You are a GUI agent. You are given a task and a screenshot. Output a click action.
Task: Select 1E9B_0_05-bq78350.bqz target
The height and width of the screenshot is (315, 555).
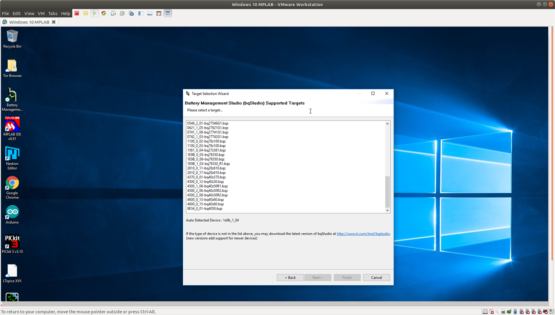(x=206, y=155)
